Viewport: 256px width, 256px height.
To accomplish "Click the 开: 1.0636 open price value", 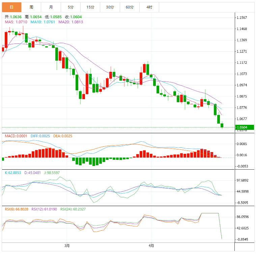I will [13, 17].
